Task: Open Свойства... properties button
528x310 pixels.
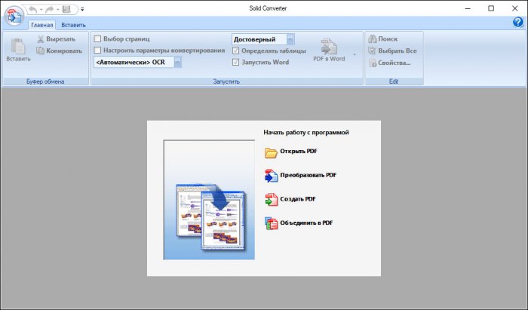Action: point(390,63)
